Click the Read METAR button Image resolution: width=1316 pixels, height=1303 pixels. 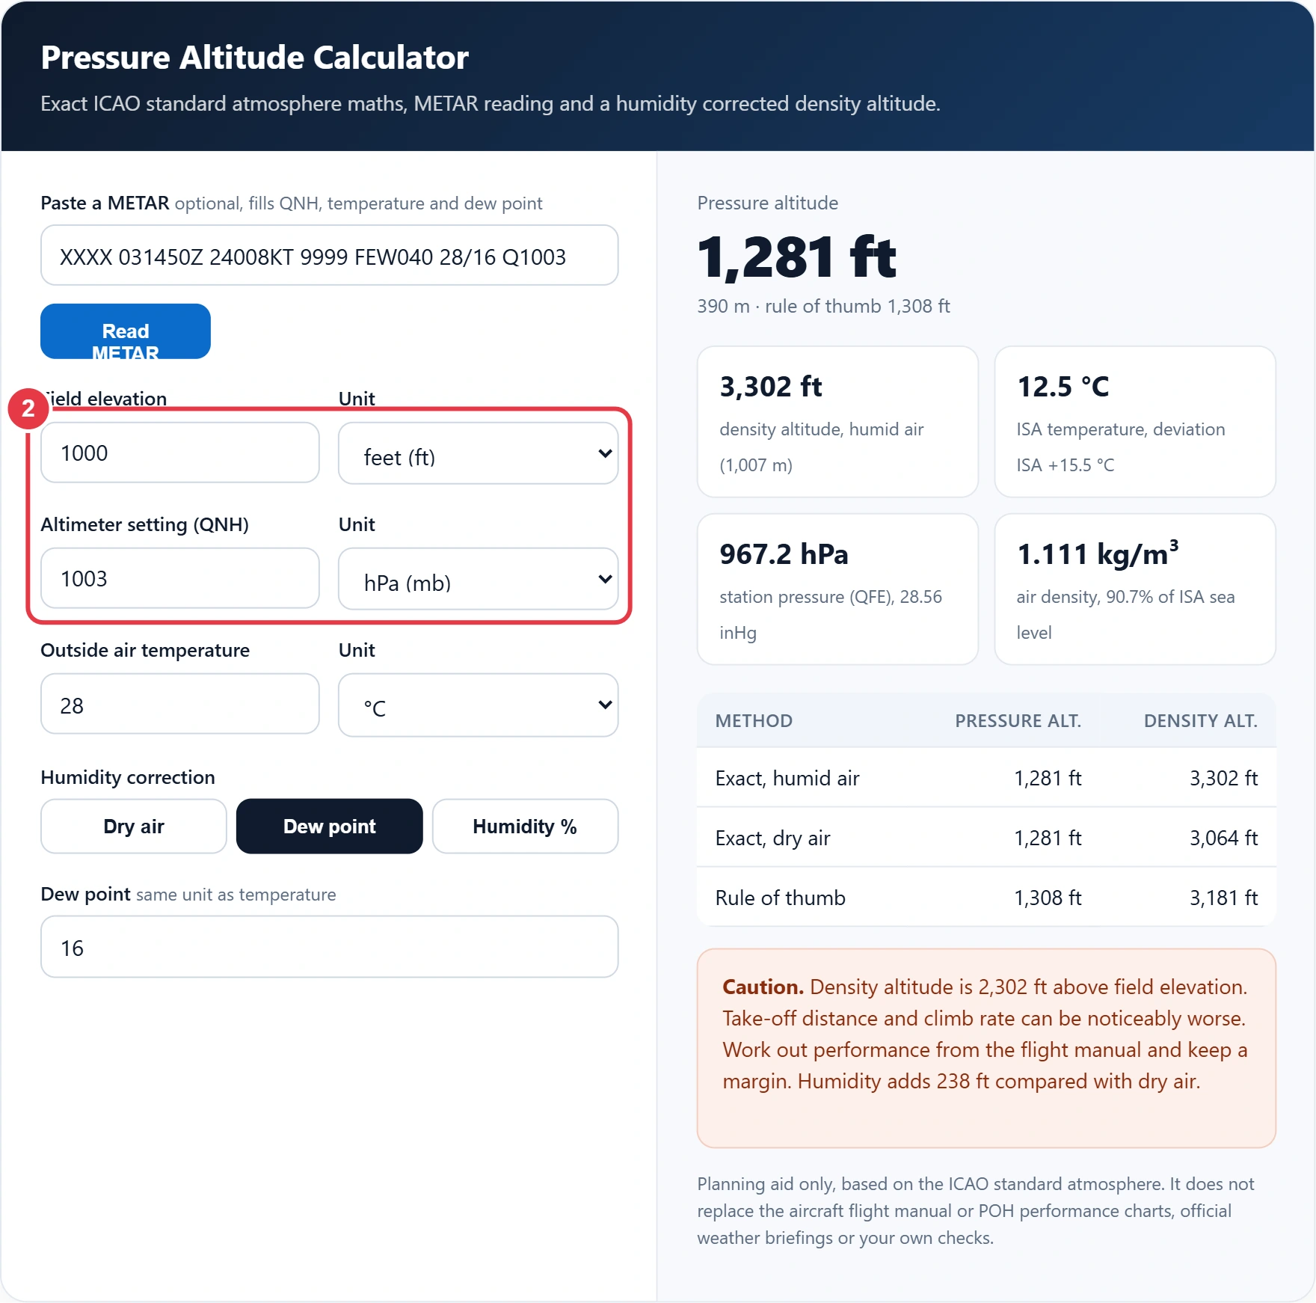[126, 331]
